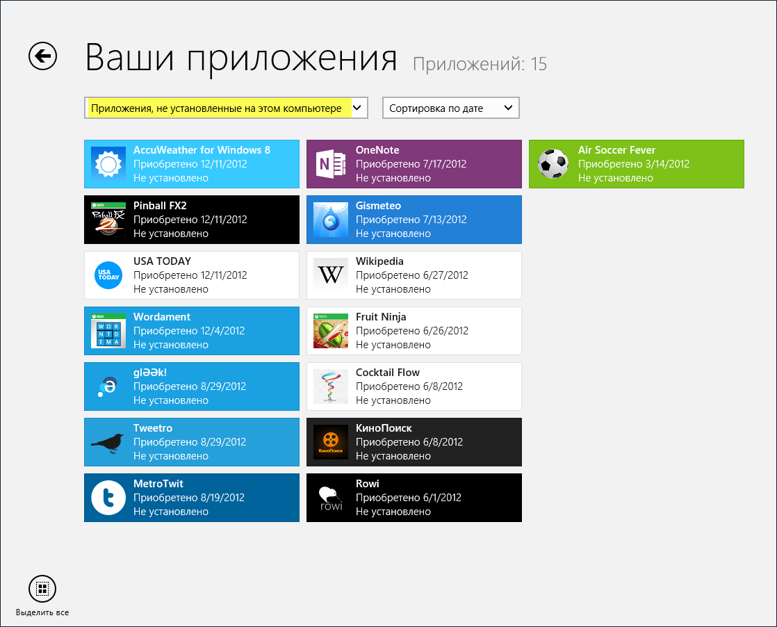Click the Select All grid icon
Image resolution: width=777 pixels, height=627 pixels.
[42, 589]
